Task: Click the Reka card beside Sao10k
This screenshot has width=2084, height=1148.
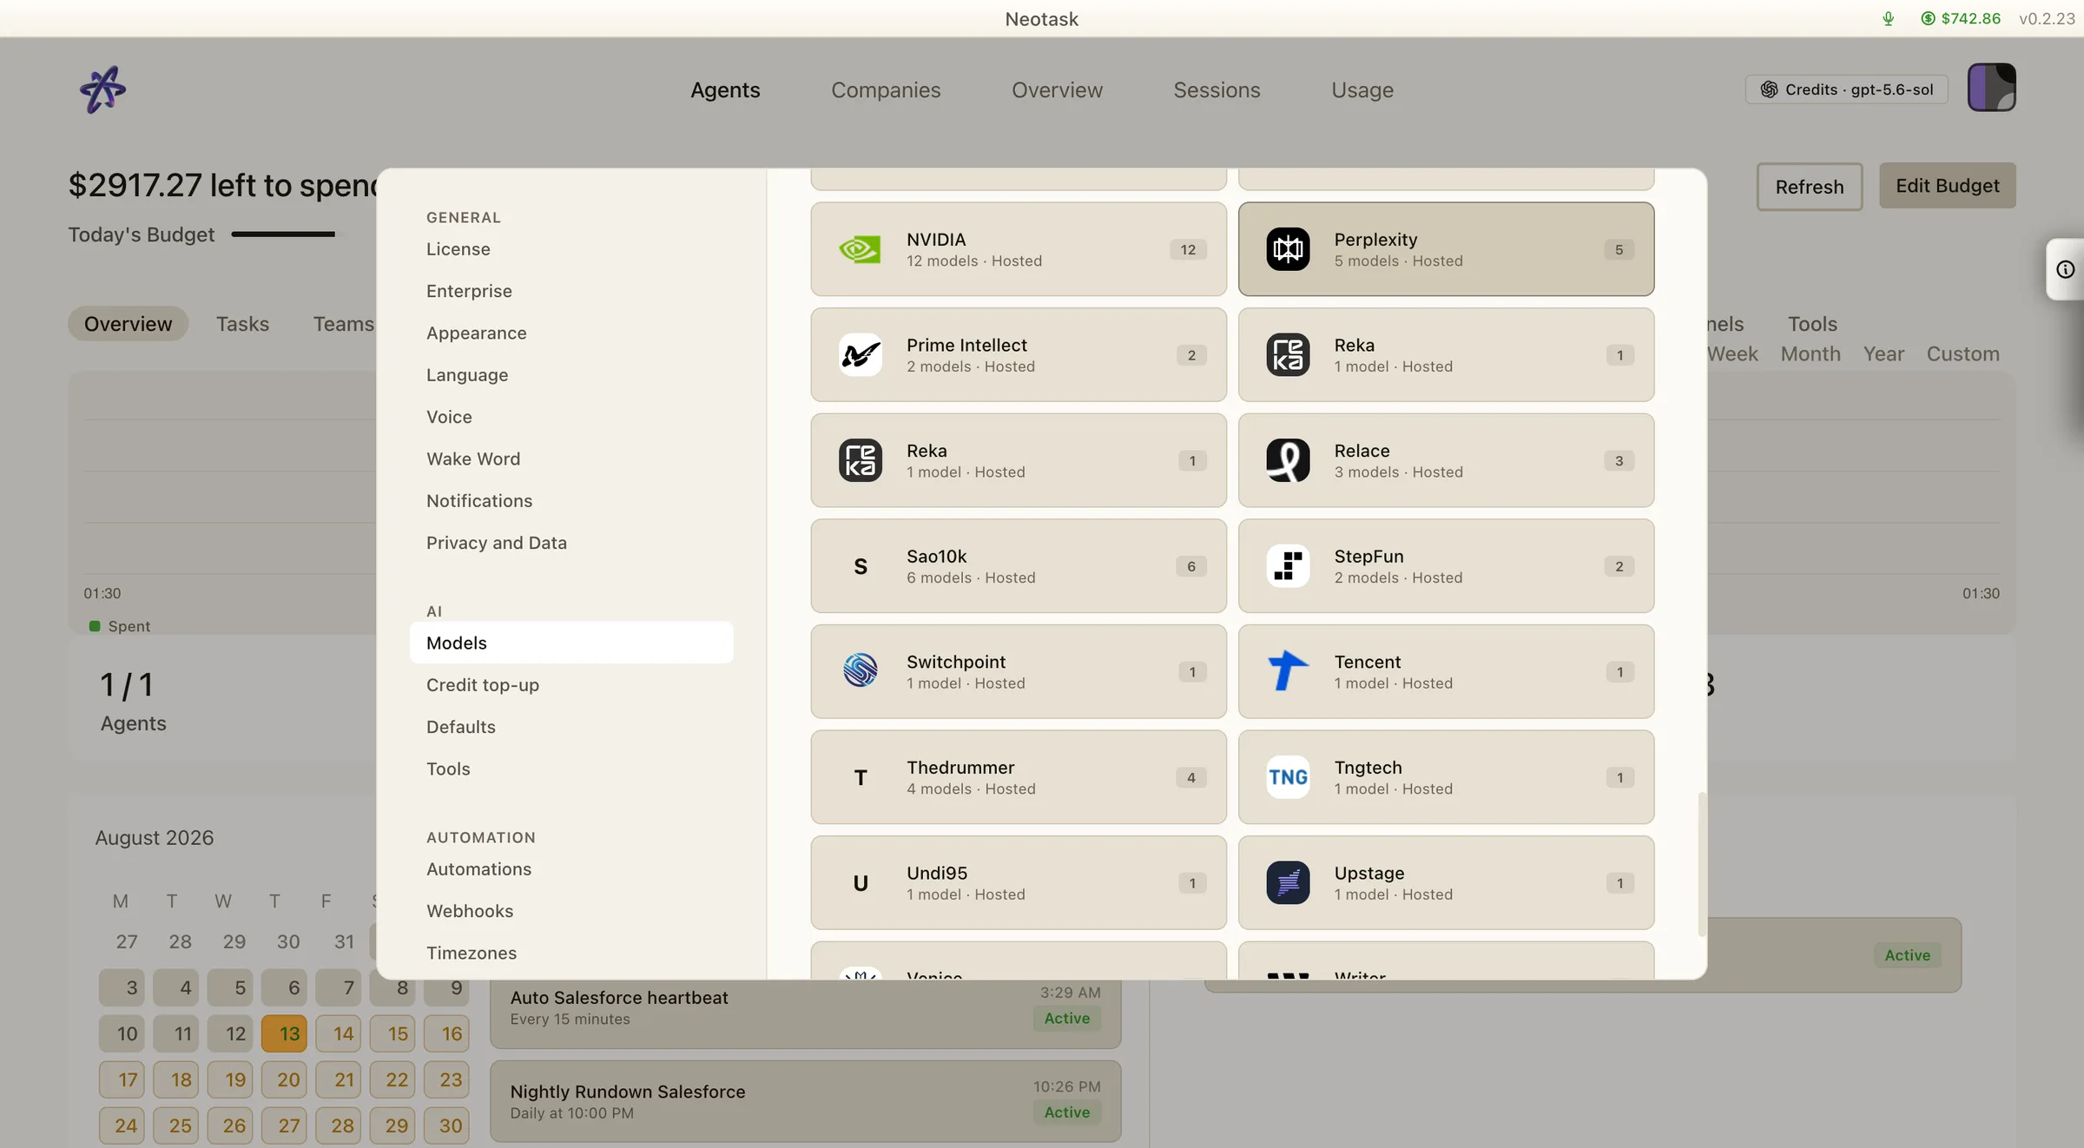Action: pos(1018,460)
